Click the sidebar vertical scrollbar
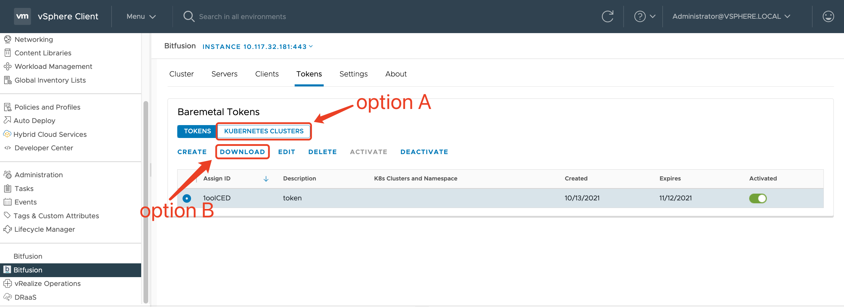 pos(146,202)
